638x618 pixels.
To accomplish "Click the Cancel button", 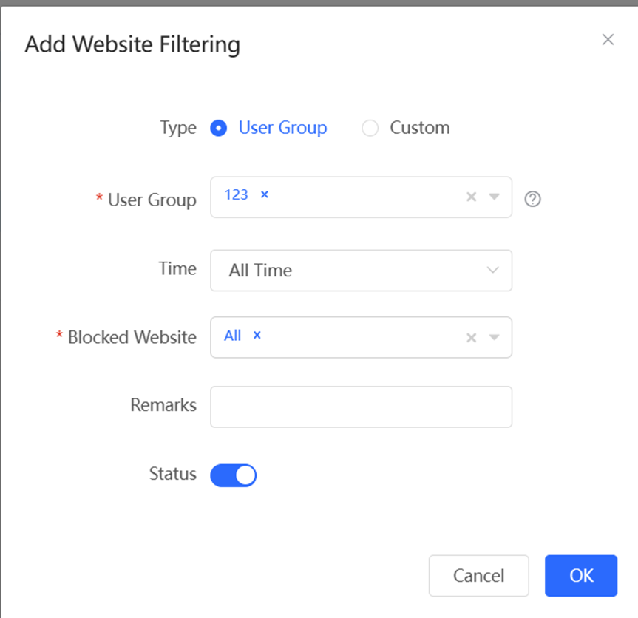I will 478,576.
